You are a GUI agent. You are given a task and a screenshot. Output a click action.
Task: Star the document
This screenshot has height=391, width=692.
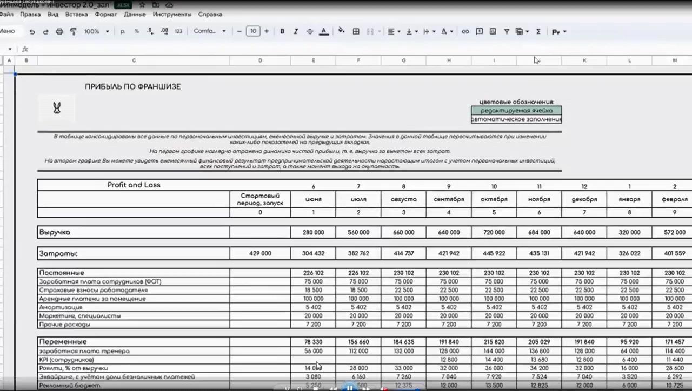pyautogui.click(x=142, y=5)
